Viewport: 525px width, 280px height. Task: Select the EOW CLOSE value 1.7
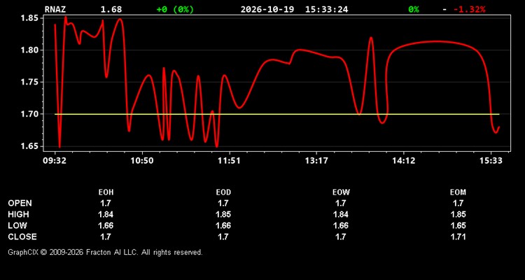pos(340,237)
